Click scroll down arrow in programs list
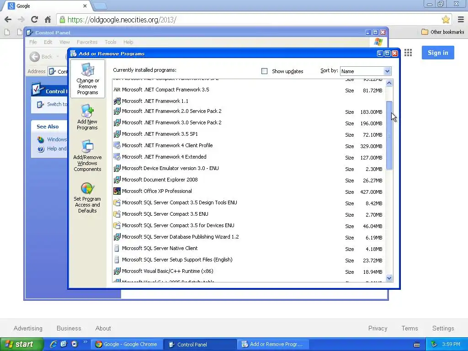The image size is (468, 351). pos(389,278)
